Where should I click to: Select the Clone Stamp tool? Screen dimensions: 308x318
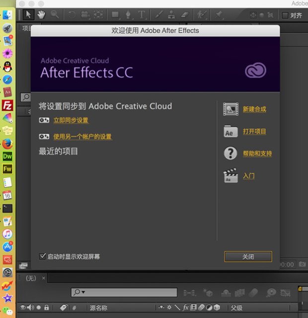(x=171, y=15)
